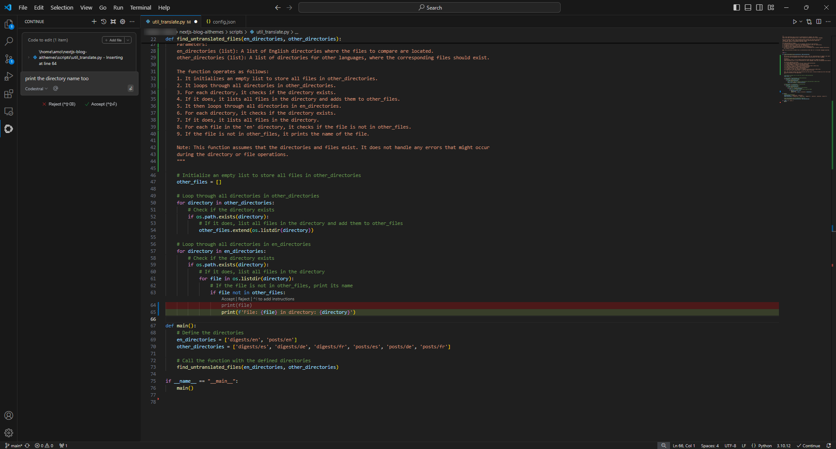The height and width of the screenshot is (449, 836).
Task: Click the top Search command box
Action: pyautogui.click(x=430, y=7)
